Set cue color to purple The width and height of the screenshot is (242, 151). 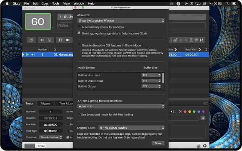pos(203,112)
